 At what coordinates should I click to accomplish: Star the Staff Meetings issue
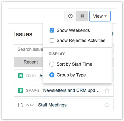point(107,105)
